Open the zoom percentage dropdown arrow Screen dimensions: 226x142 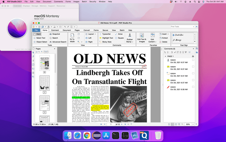193,124
